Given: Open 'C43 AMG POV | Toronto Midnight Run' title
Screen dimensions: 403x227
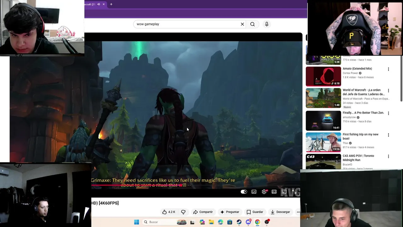Looking at the screenshot, I should [x=358, y=158].
